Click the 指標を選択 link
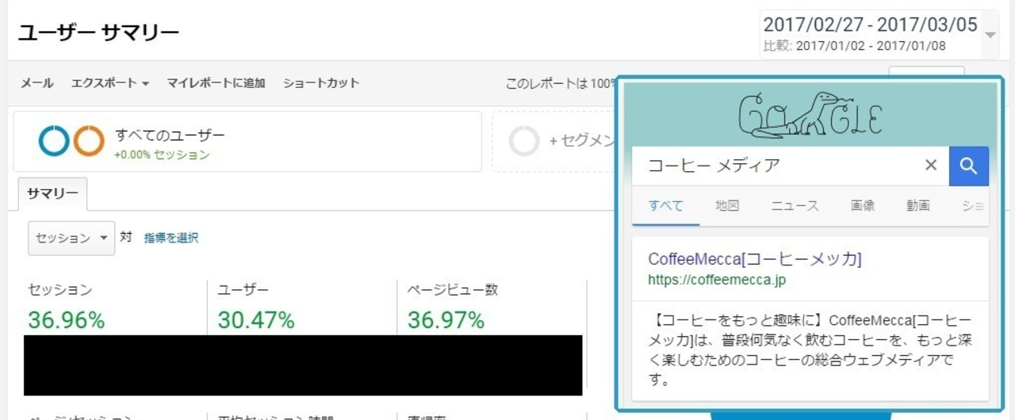The image size is (1015, 420). [x=171, y=238]
